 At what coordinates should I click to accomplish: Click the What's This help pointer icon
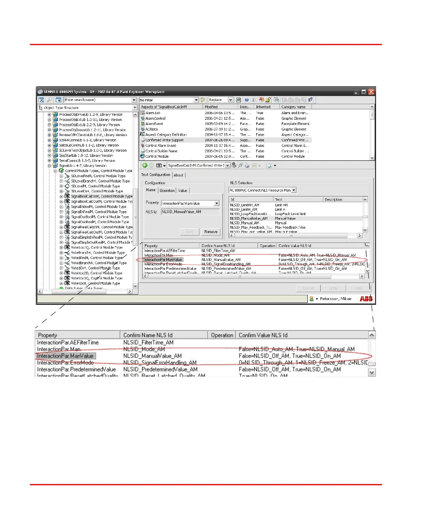click(x=310, y=100)
